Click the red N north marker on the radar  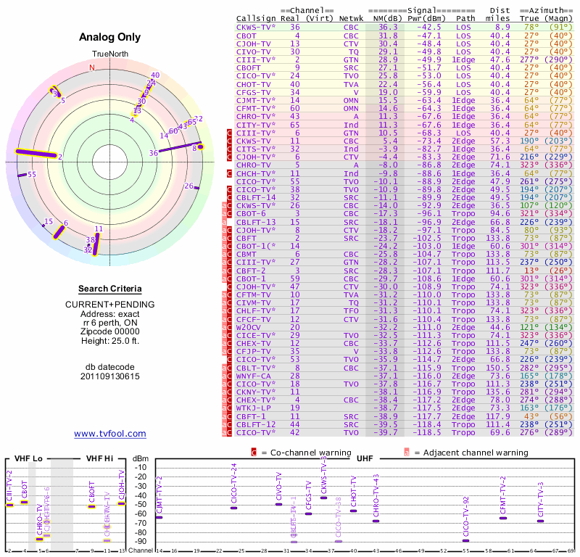[91, 68]
